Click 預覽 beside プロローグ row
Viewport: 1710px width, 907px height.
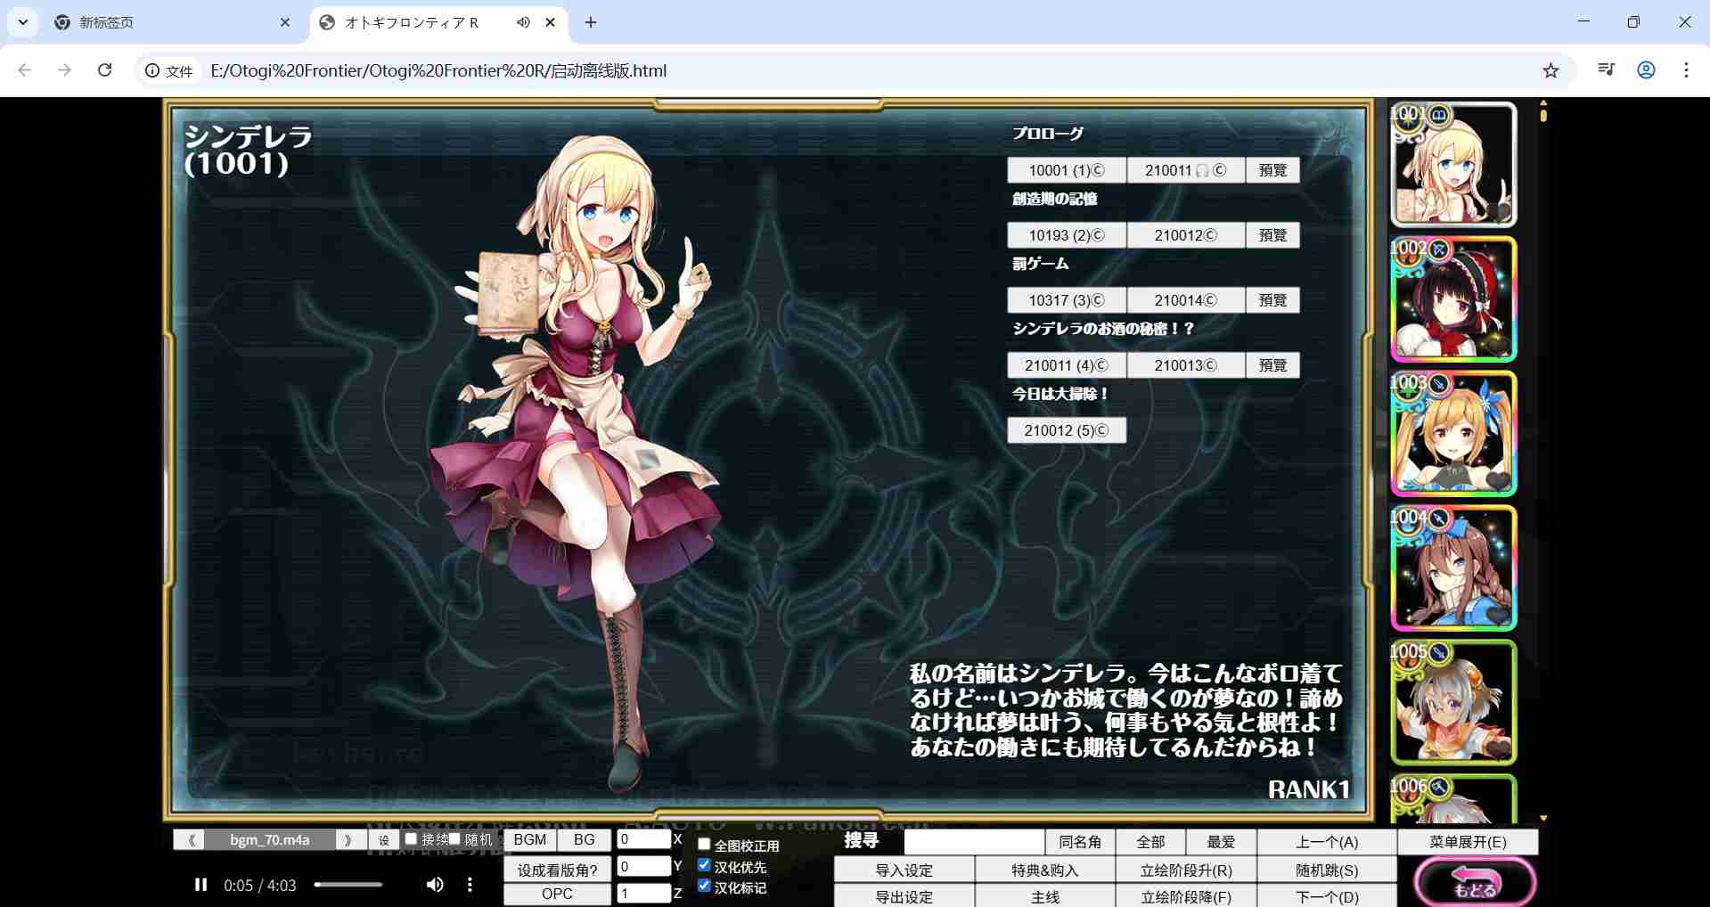point(1272,170)
